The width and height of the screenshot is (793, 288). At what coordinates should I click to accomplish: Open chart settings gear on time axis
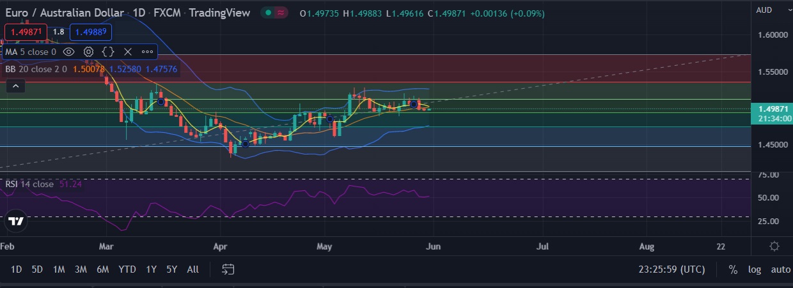(774, 246)
